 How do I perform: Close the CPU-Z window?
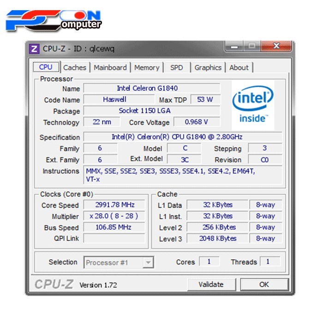[x=276, y=46]
